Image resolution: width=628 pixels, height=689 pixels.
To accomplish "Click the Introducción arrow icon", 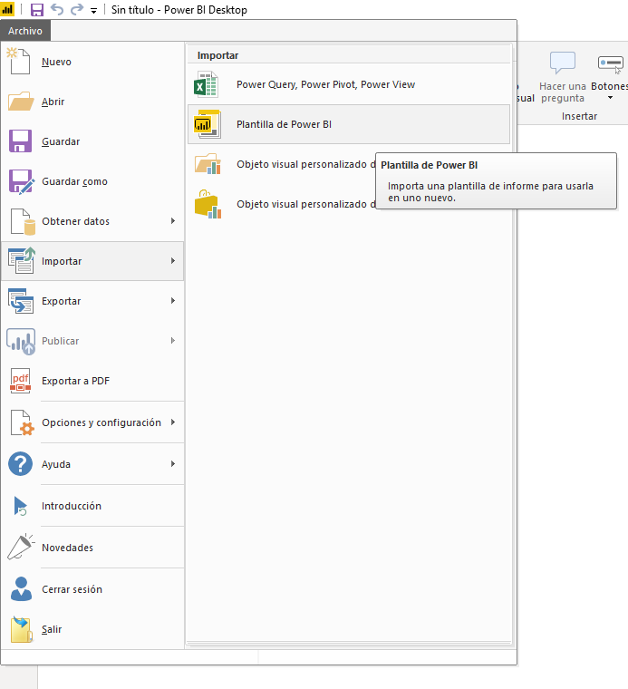I will tap(20, 506).
